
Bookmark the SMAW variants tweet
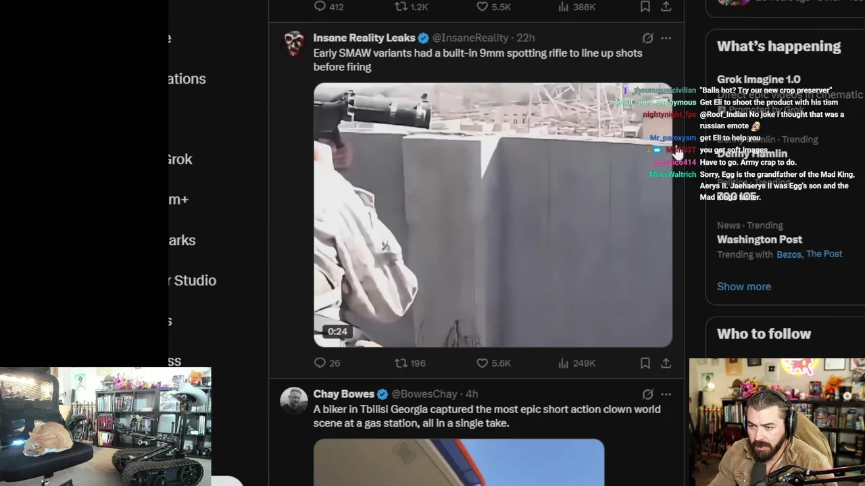coord(645,363)
